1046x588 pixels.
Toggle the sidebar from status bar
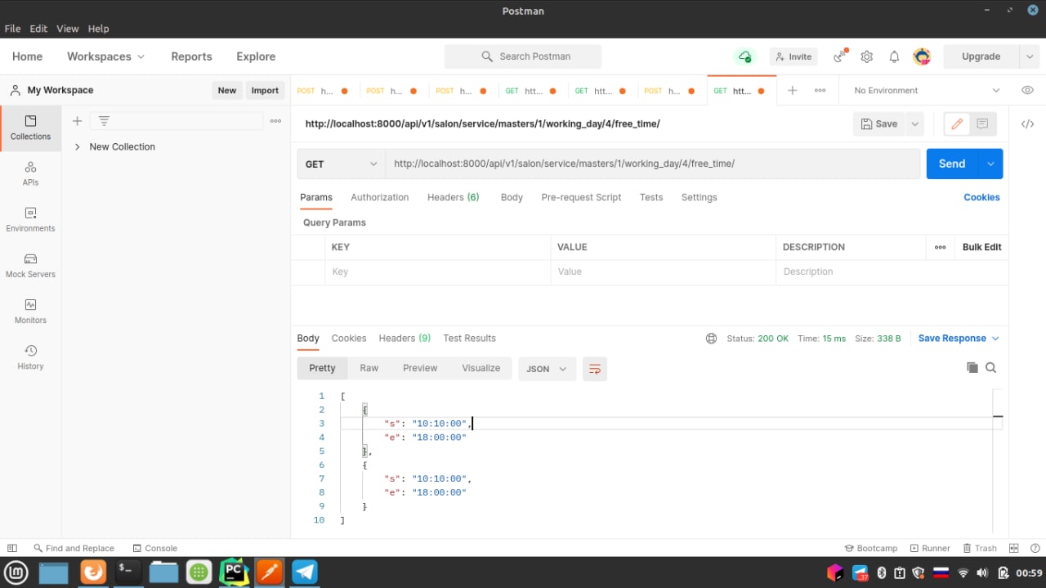click(12, 548)
